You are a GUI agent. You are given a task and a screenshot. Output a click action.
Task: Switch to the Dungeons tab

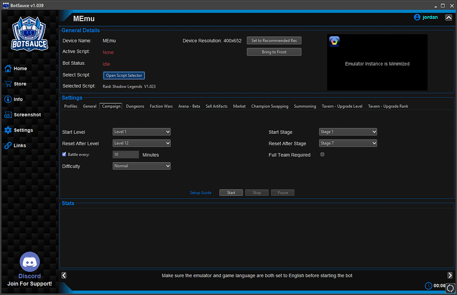click(x=135, y=106)
